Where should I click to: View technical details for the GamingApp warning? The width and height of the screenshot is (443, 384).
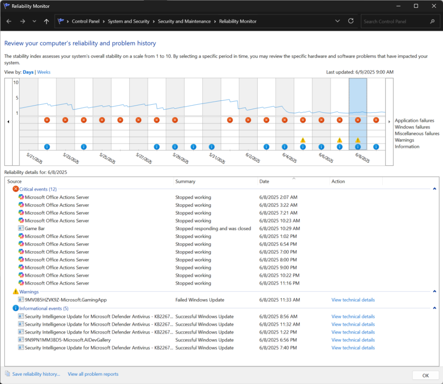click(x=353, y=300)
